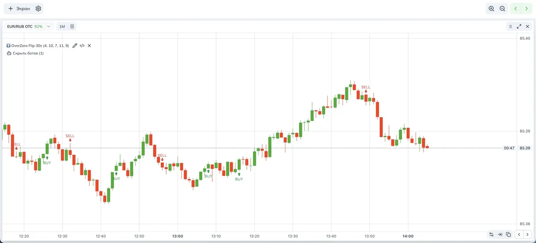Open chart type menu beside 1M
Image resolution: width=536 pixels, height=243 pixels.
coord(72,26)
